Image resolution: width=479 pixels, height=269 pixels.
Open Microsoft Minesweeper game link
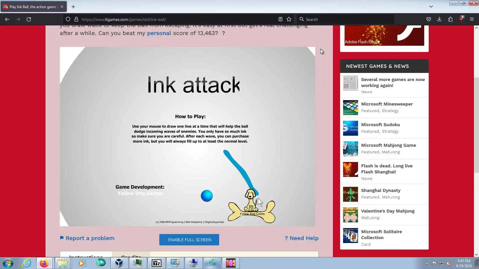(387, 104)
